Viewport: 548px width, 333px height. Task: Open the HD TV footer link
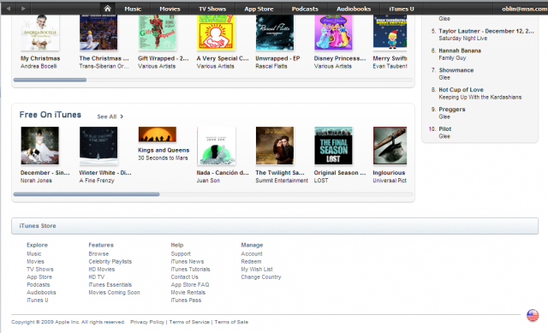[97, 277]
